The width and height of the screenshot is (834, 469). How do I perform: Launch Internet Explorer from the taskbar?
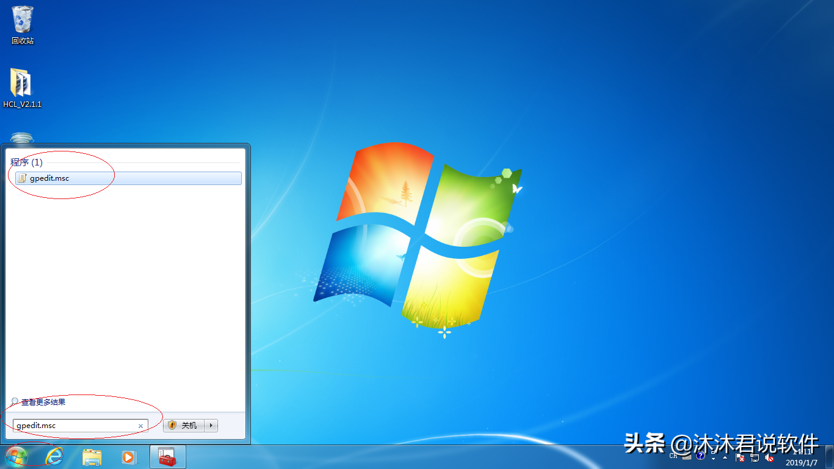pos(55,457)
